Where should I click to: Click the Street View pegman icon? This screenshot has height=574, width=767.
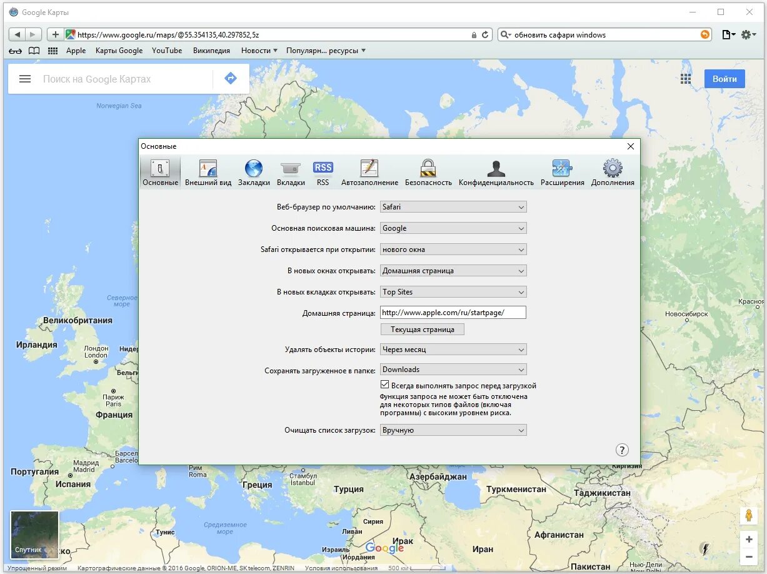pyautogui.click(x=749, y=516)
